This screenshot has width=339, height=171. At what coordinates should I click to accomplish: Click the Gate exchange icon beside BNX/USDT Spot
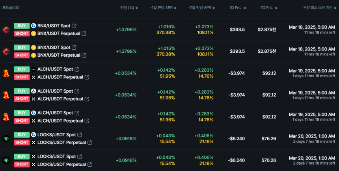pyautogui.click(x=34, y=26)
